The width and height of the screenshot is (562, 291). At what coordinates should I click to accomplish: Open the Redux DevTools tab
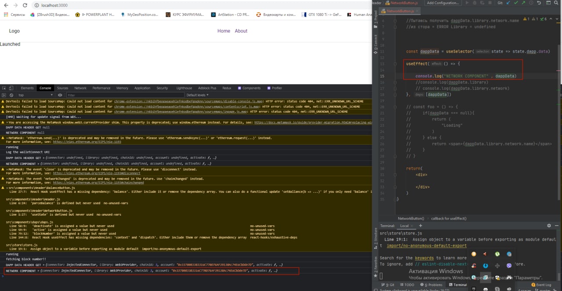pos(227,88)
